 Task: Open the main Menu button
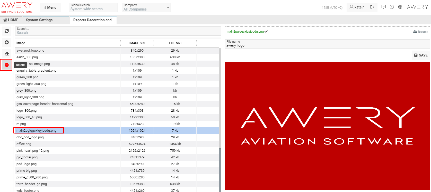pyautogui.click(x=50, y=7)
